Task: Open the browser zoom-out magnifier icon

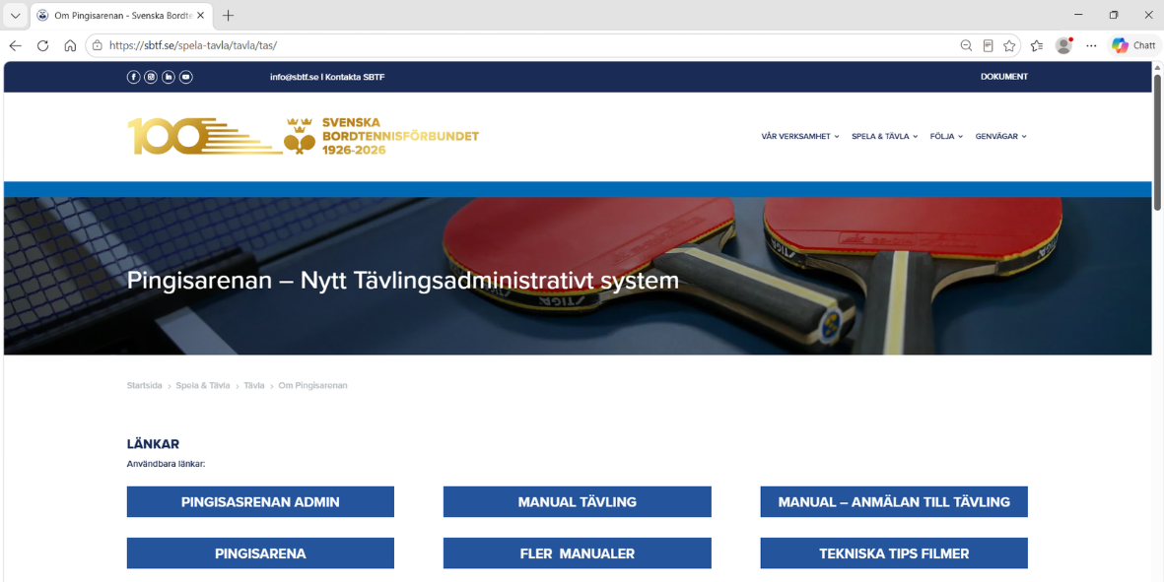Action: [x=966, y=45]
